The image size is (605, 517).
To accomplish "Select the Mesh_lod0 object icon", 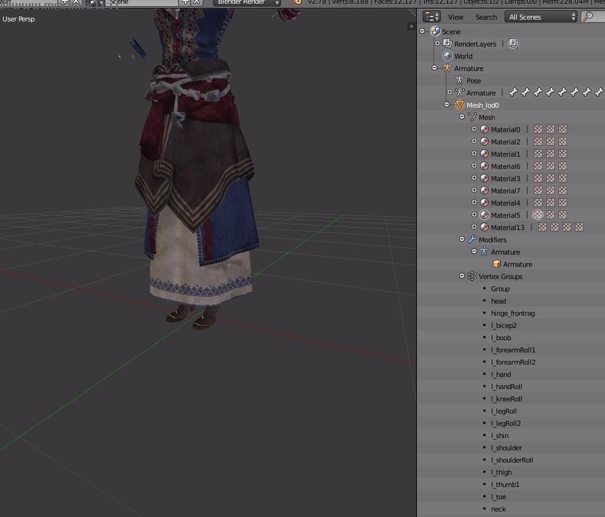I will pyautogui.click(x=459, y=105).
